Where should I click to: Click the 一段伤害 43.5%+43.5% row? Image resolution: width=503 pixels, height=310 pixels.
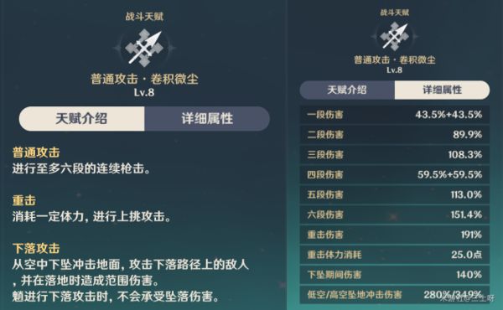[395, 115]
